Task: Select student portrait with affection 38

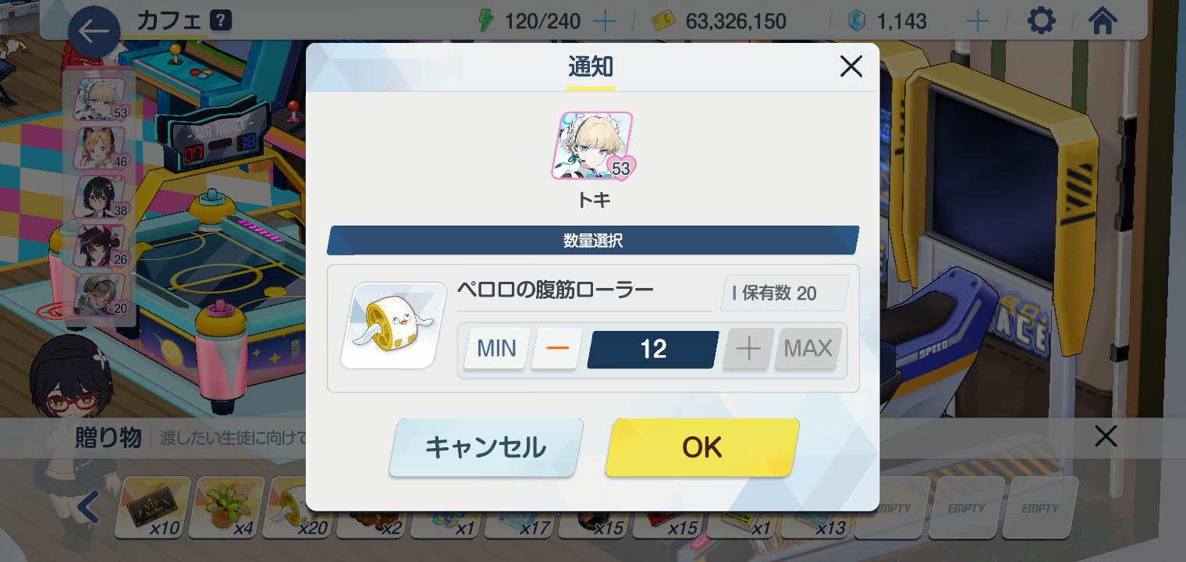Action: click(x=99, y=197)
